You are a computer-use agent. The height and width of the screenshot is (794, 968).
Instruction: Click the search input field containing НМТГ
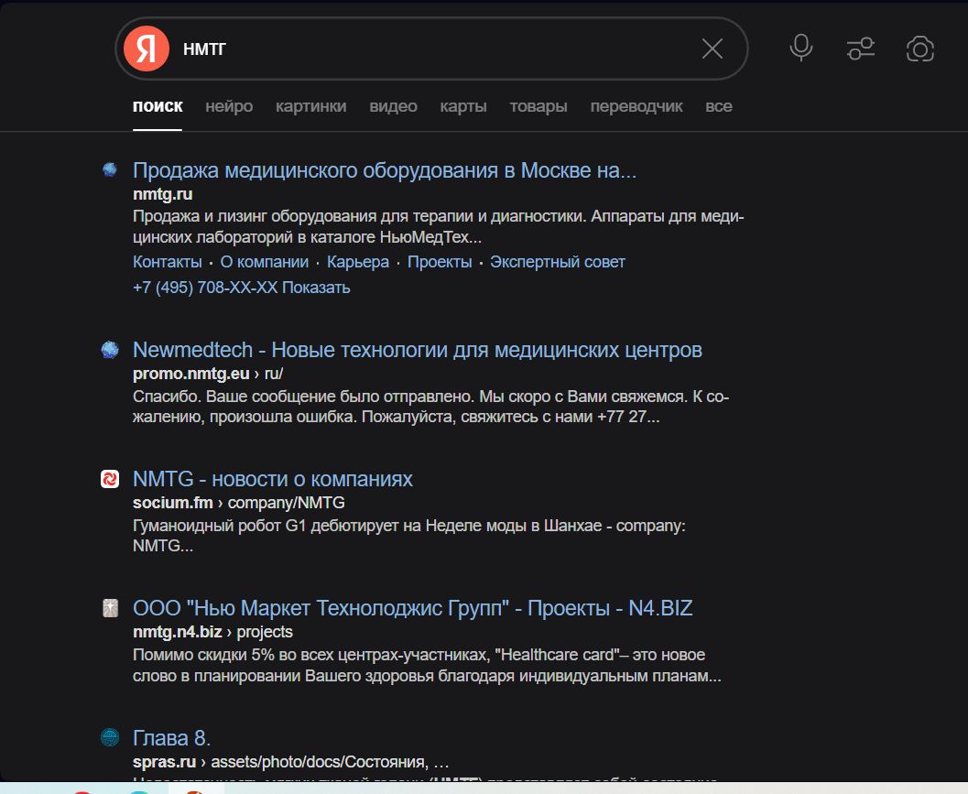pyautogui.click(x=432, y=49)
